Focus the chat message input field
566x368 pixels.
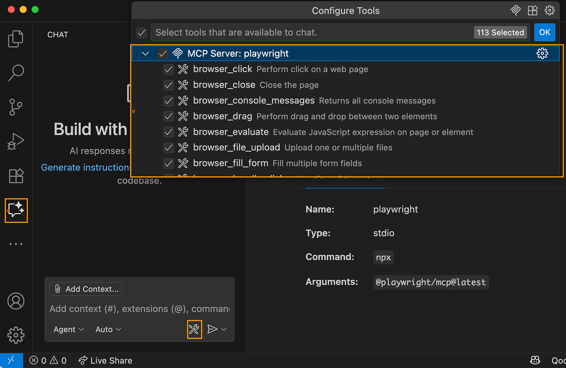(x=140, y=309)
